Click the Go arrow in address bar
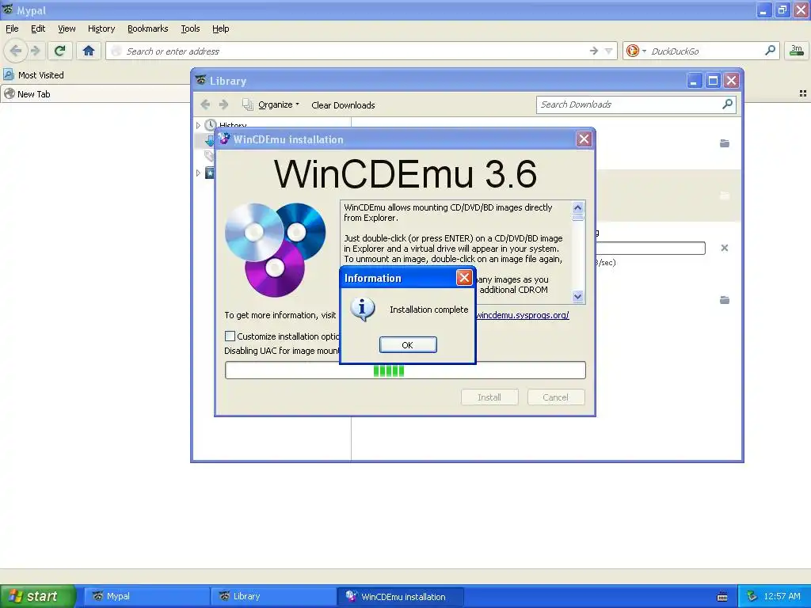The width and height of the screenshot is (811, 608). coord(594,51)
